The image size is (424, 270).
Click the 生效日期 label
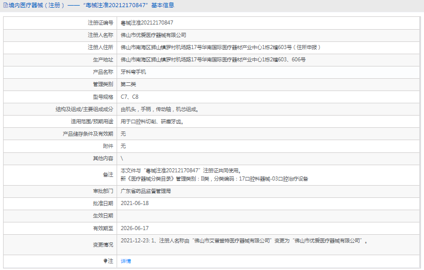[x=103, y=216]
